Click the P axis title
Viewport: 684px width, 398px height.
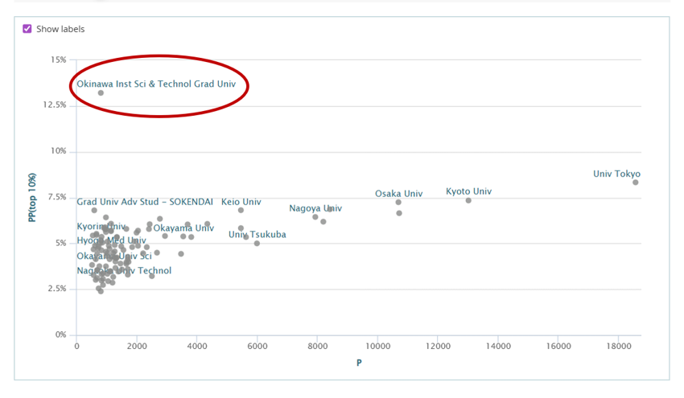pyautogui.click(x=359, y=363)
